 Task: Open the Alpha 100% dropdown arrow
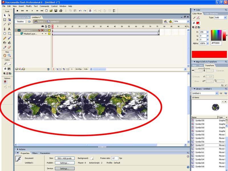(x=208, y=43)
